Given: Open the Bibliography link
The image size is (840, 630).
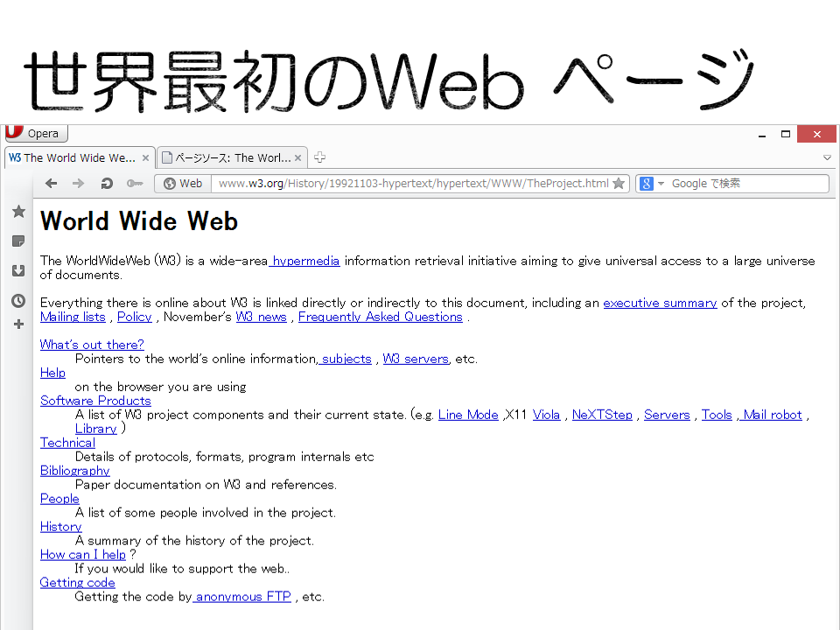Looking at the screenshot, I should coord(75,471).
